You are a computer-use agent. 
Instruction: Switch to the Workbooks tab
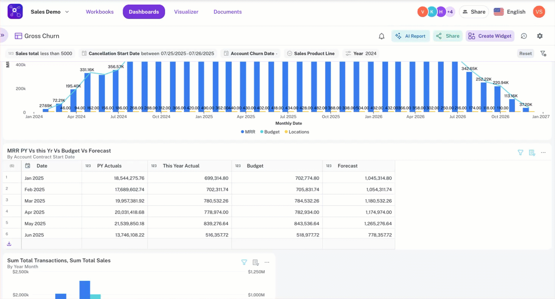point(100,12)
